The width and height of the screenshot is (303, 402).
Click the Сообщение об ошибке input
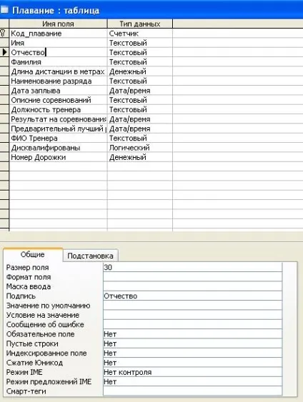click(x=192, y=325)
